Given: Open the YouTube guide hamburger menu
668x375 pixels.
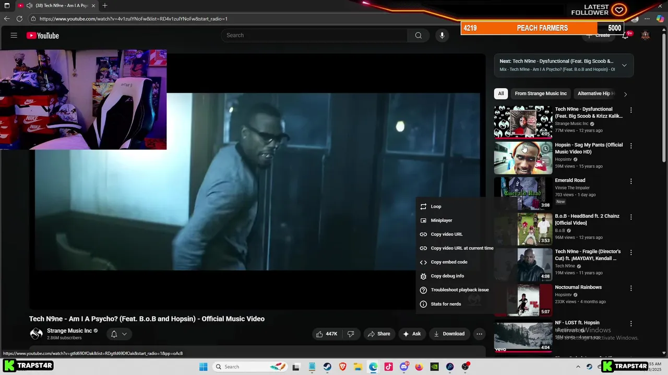Looking at the screenshot, I should [14, 35].
